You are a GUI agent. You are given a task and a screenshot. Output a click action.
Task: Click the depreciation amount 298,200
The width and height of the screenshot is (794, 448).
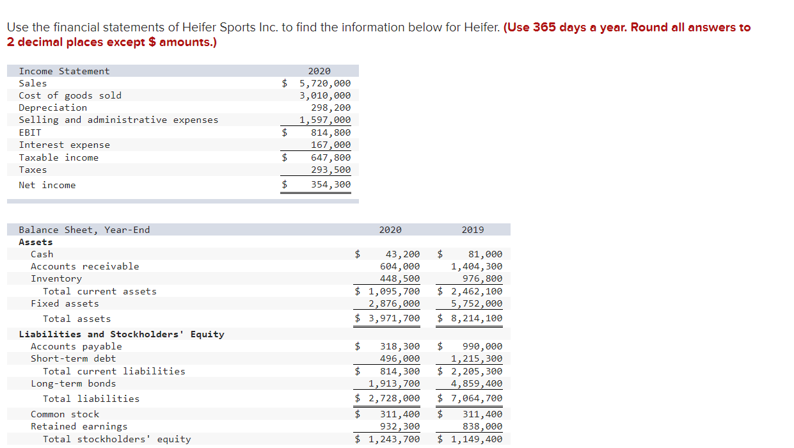[331, 108]
